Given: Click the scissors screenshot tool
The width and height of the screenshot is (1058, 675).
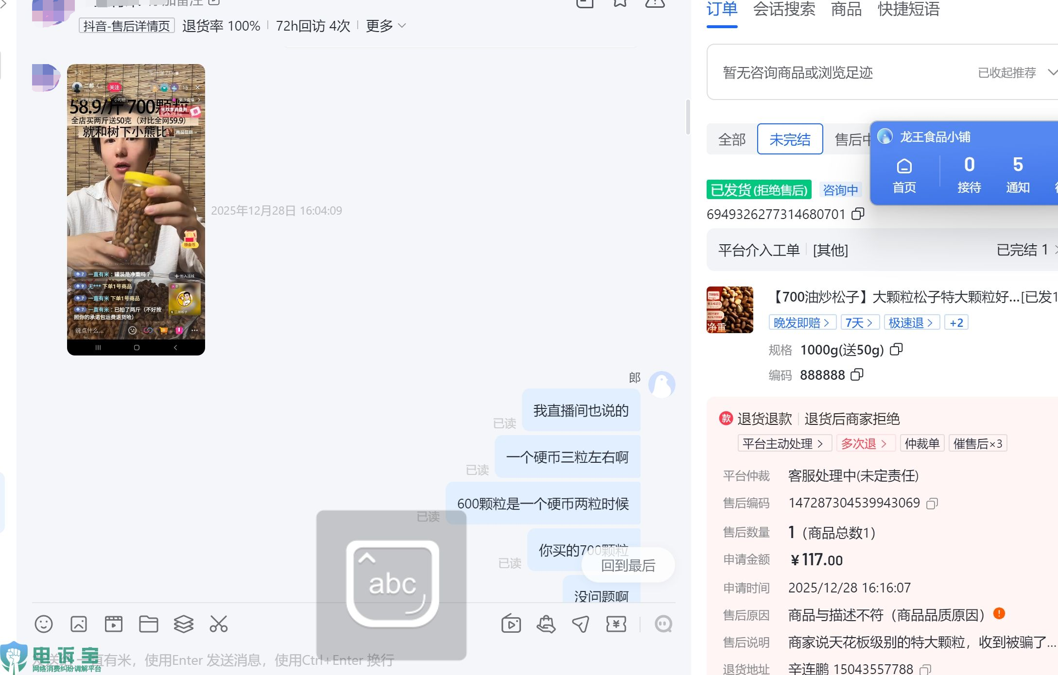Looking at the screenshot, I should [219, 624].
